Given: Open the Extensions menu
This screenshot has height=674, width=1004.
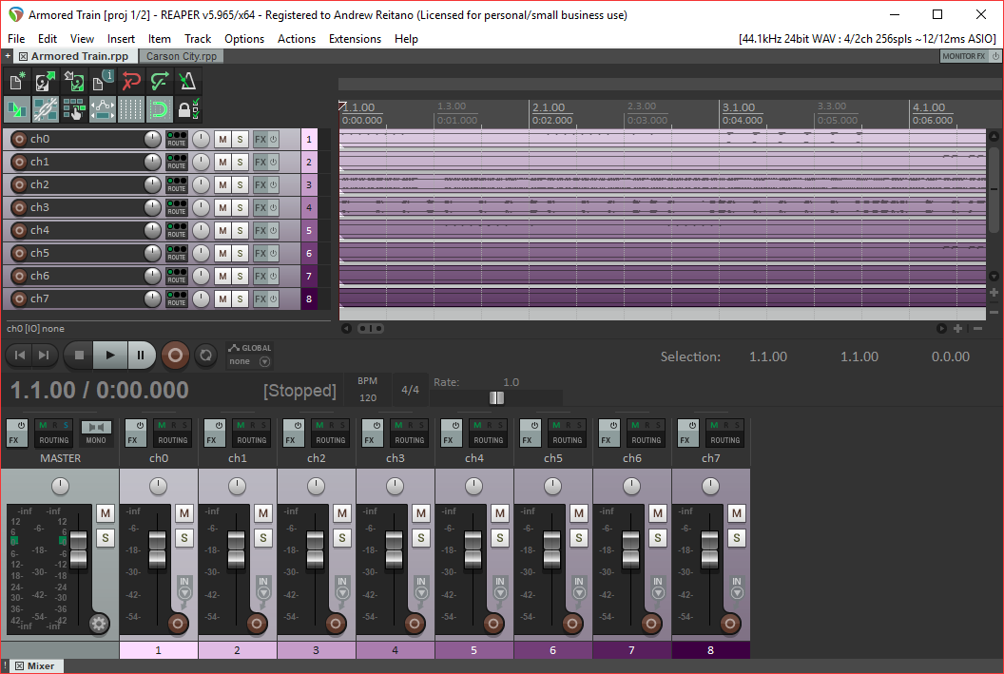Looking at the screenshot, I should [355, 39].
